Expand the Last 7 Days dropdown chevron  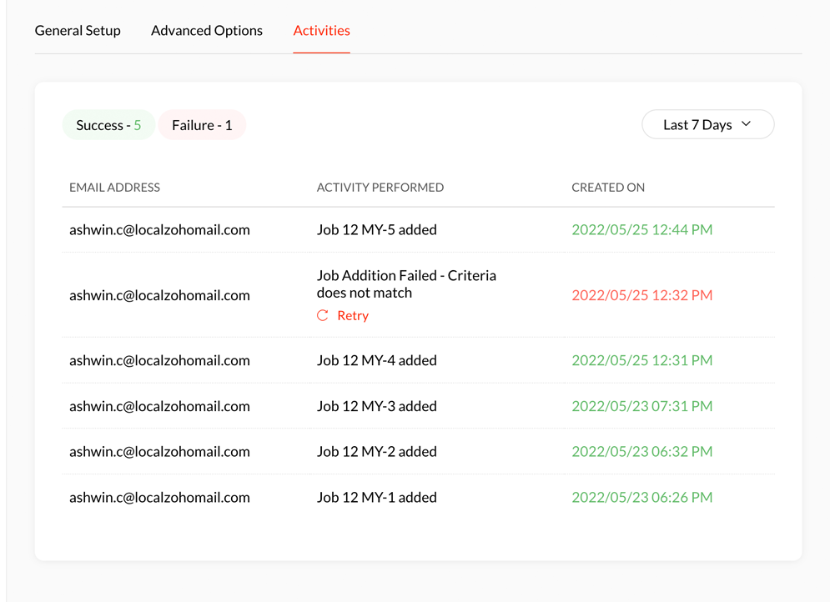(746, 124)
